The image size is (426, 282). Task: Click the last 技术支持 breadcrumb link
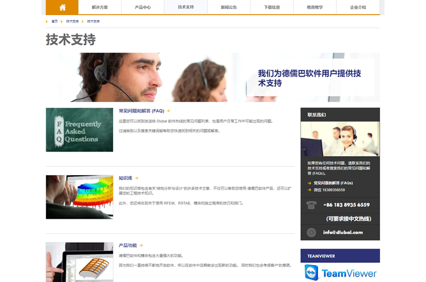(x=93, y=21)
